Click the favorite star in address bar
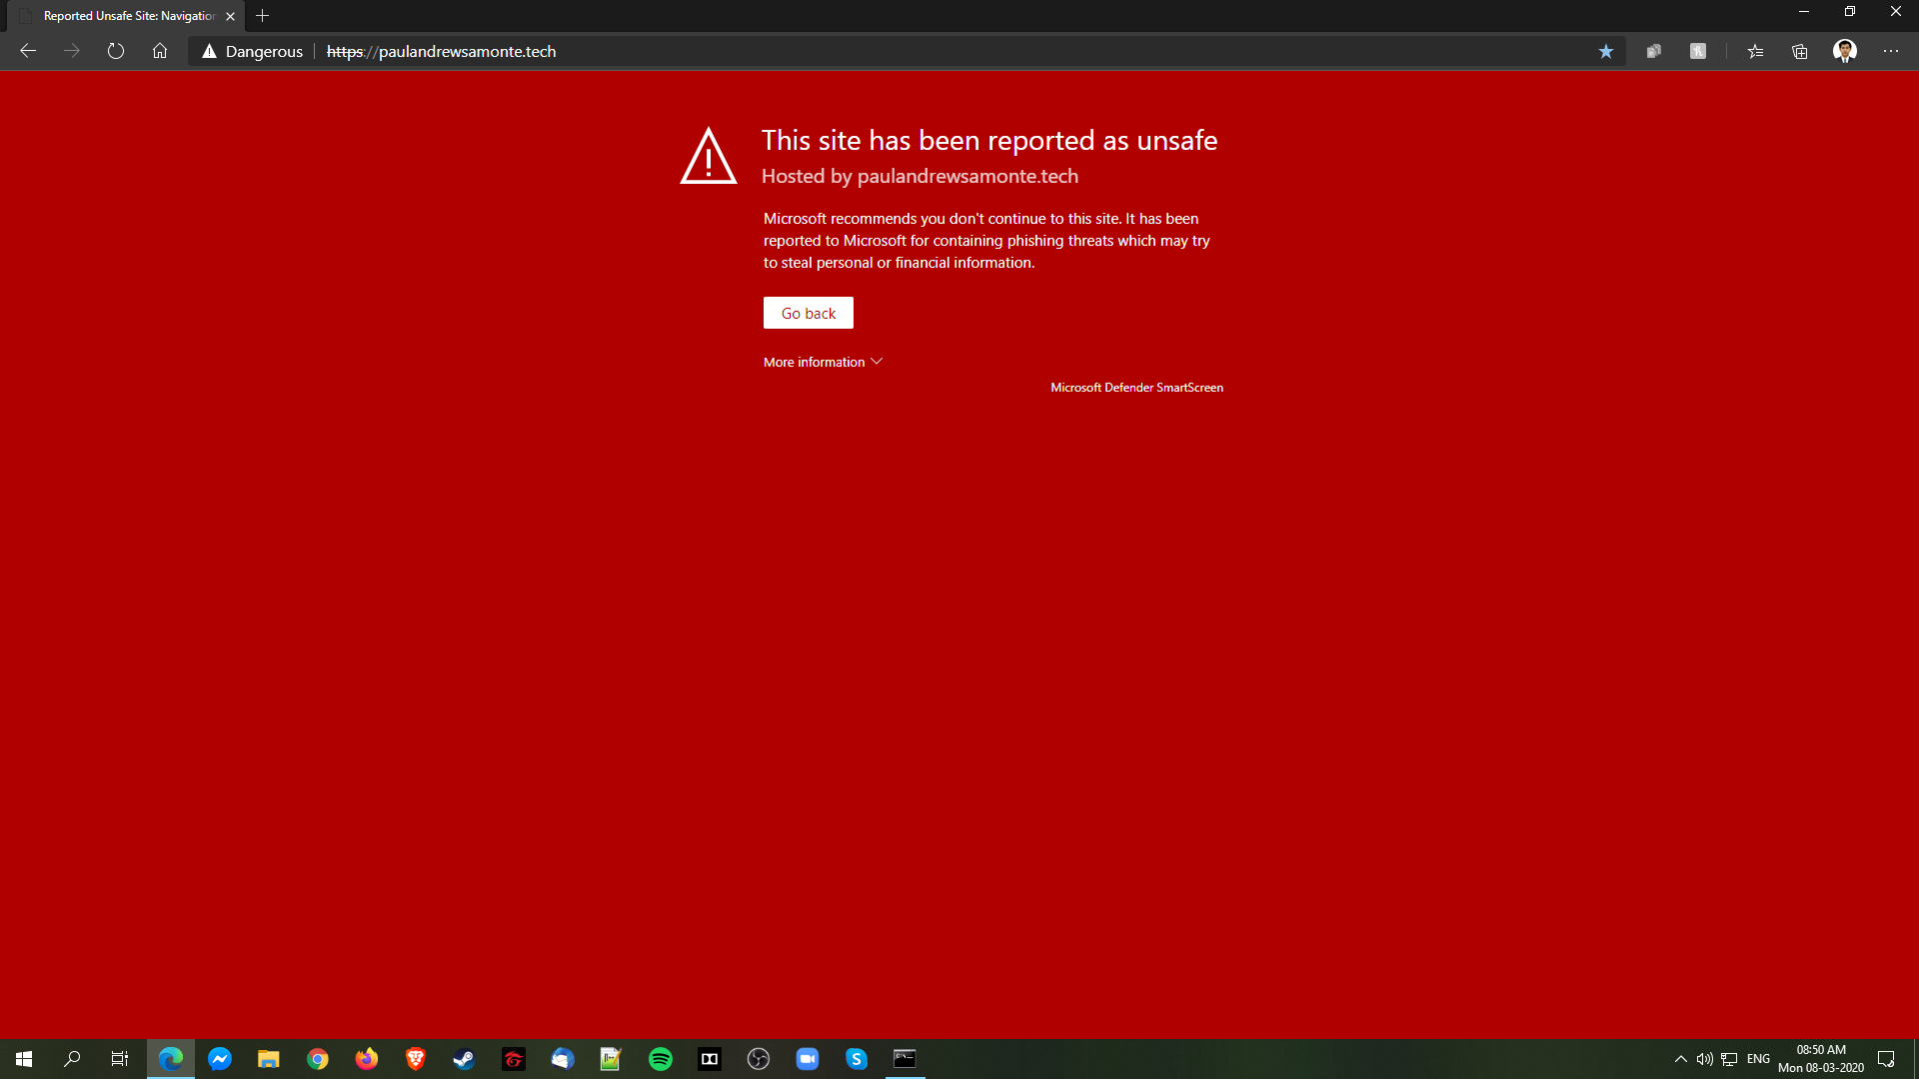1919x1079 pixels. coord(1606,51)
